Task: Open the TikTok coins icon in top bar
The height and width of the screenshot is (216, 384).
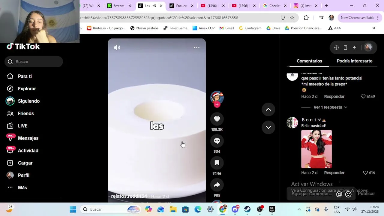Action: coord(337,47)
